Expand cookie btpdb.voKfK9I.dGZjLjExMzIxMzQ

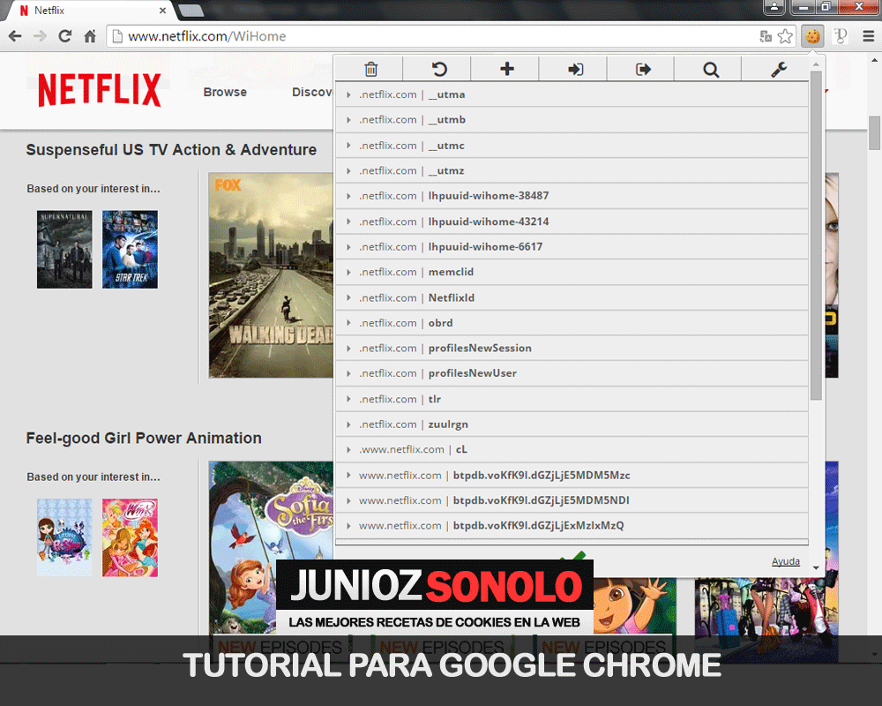pos(572,525)
